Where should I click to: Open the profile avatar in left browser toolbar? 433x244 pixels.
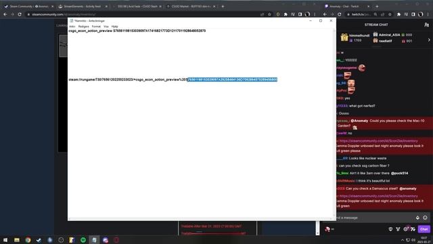[x=307, y=14]
